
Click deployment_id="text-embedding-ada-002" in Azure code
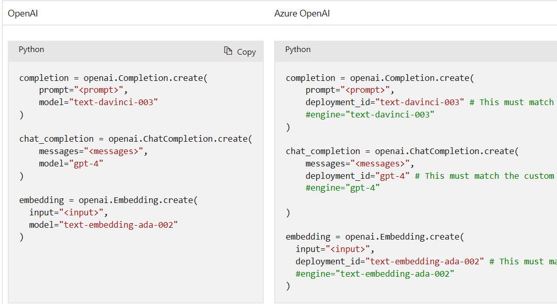(x=390, y=261)
